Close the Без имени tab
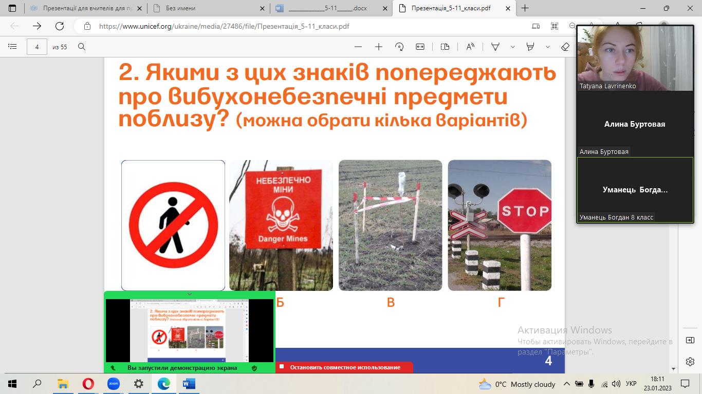Image resolution: width=702 pixels, height=394 pixels. (x=262, y=8)
